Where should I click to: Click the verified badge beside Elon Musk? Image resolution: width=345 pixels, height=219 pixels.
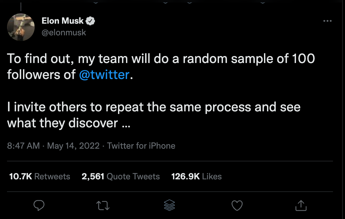pos(90,21)
